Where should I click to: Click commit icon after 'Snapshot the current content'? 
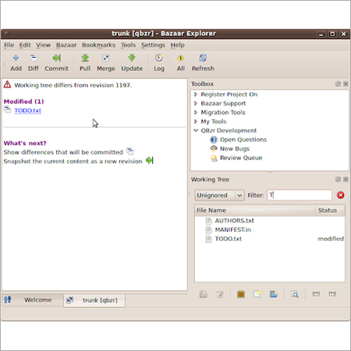point(150,160)
